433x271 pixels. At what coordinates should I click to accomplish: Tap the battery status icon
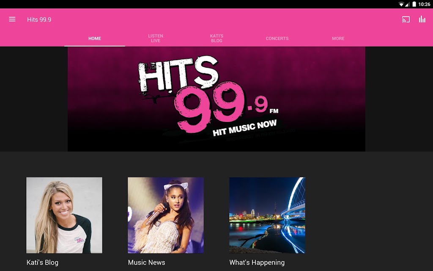tap(414, 4)
